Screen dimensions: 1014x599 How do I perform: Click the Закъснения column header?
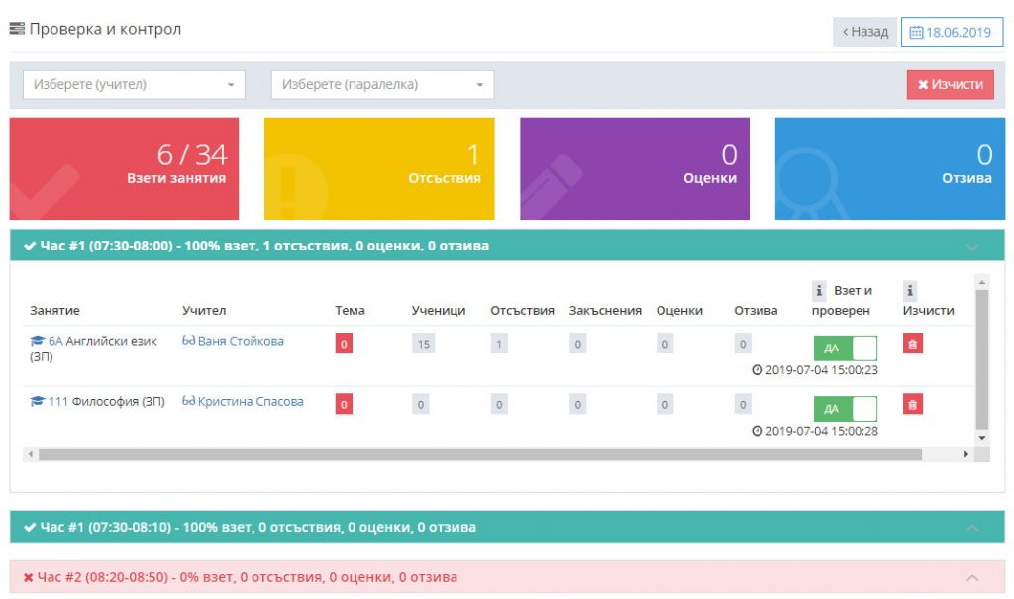point(605,311)
